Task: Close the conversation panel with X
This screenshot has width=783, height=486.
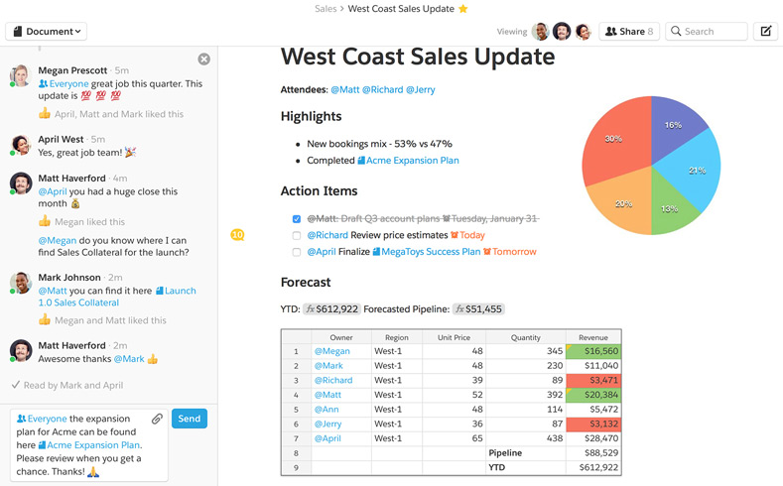Action: coord(203,60)
